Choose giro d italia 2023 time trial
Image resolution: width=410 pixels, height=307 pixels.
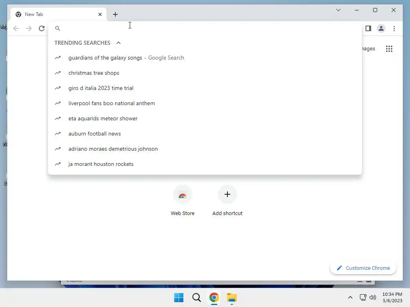(205, 88)
